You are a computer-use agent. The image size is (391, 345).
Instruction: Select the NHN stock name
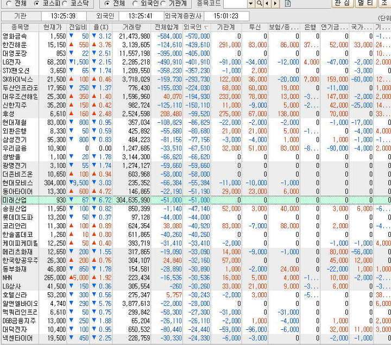(8, 278)
